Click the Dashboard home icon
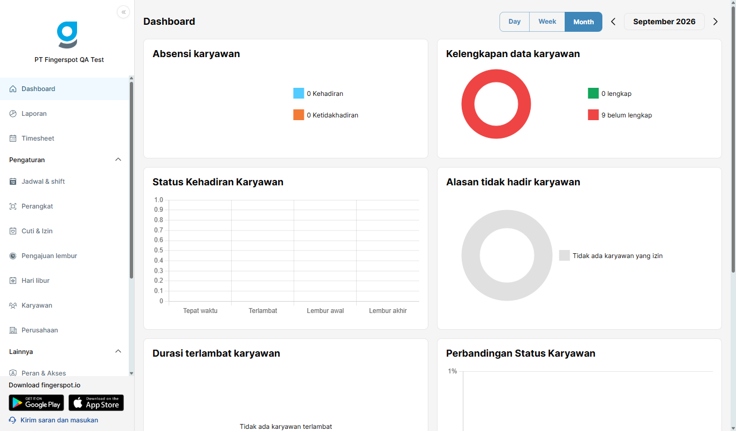736x431 pixels. click(13, 89)
